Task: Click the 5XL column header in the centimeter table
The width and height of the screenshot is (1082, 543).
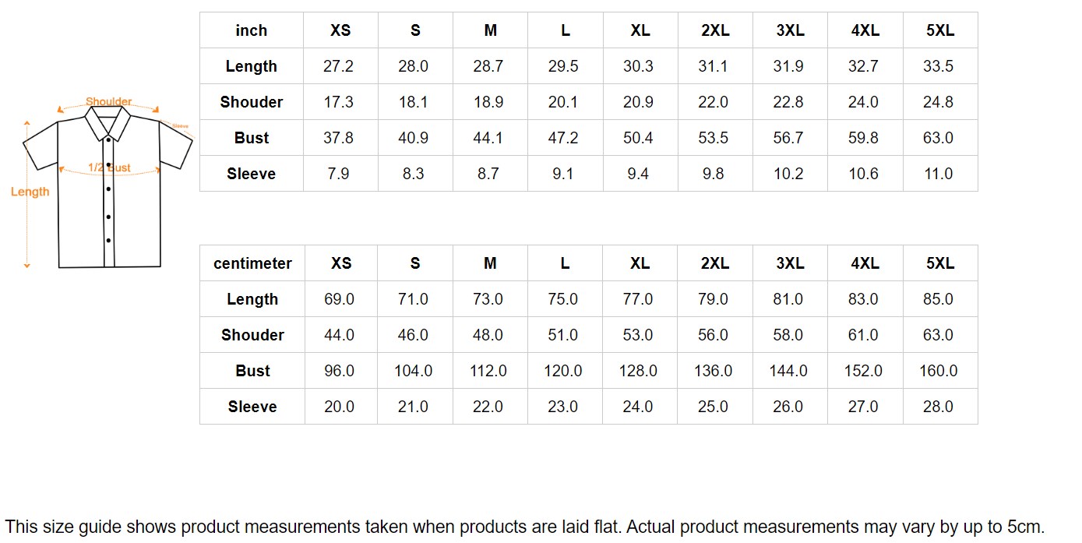Action: click(940, 263)
